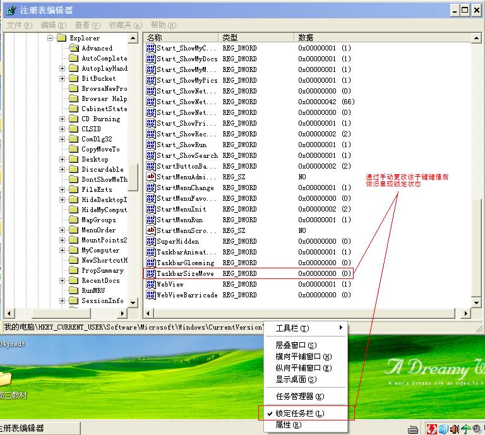Uncheck 锁定任务栏 in the context menu

(306, 414)
